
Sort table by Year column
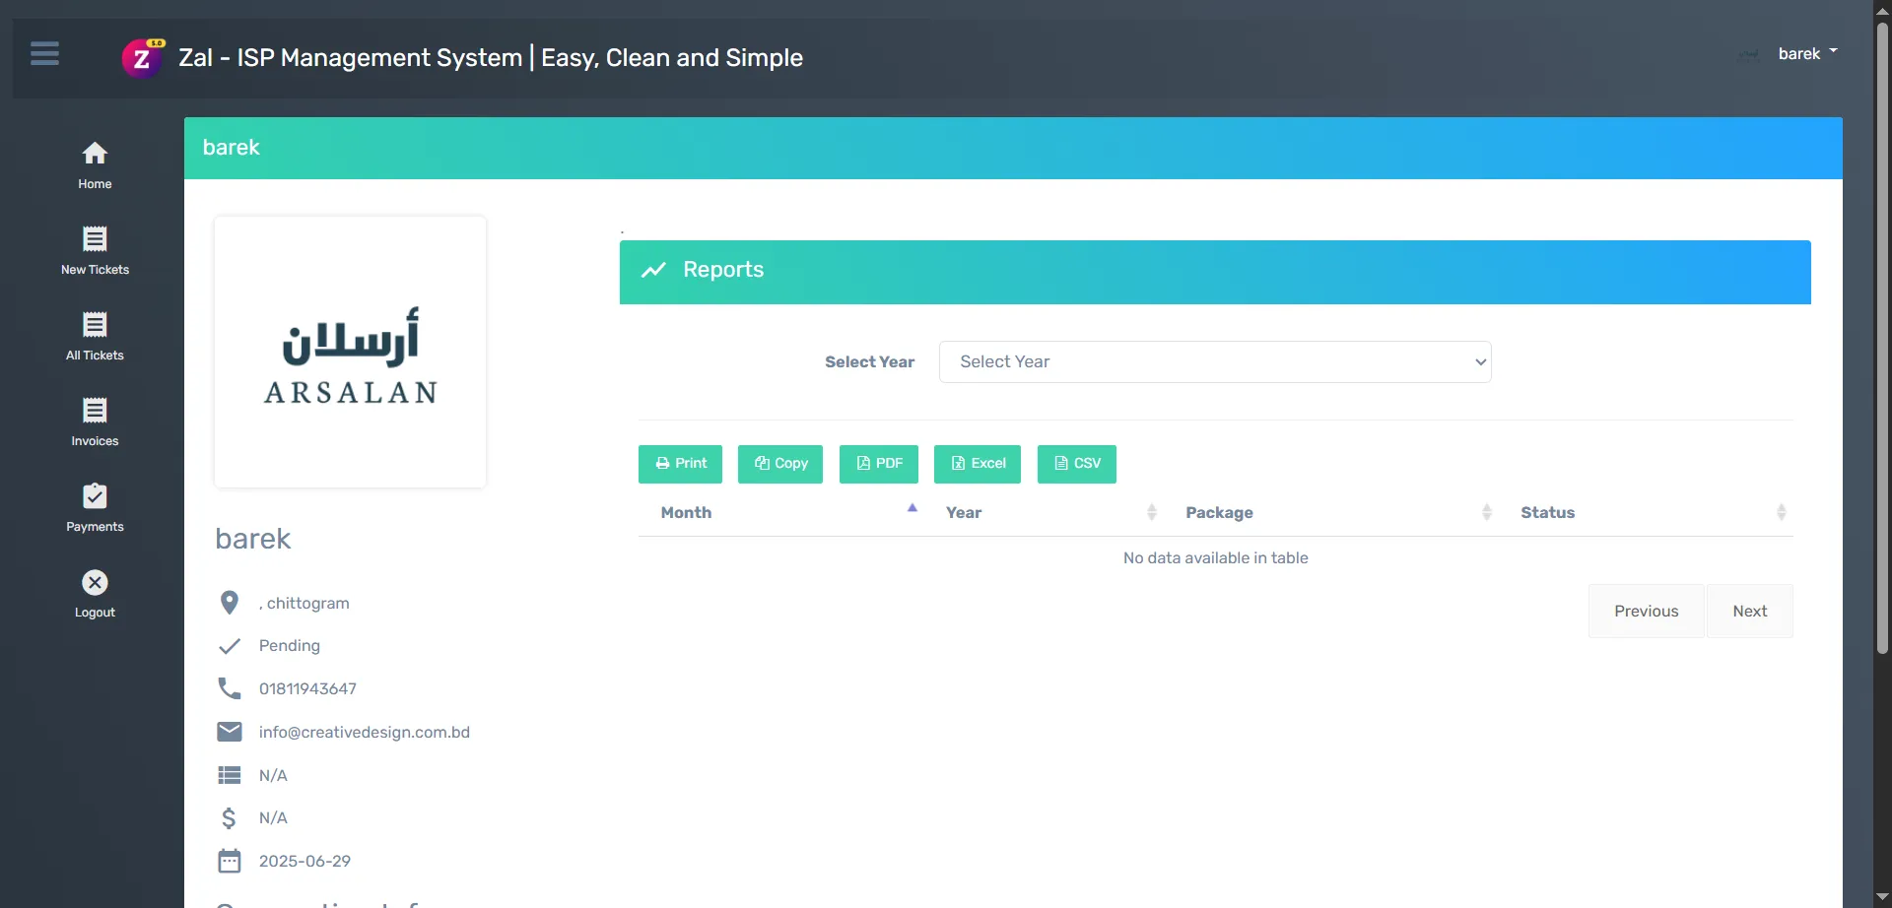(1044, 512)
